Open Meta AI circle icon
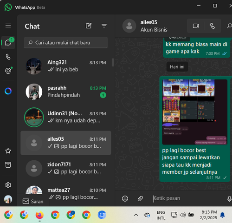The height and width of the screenshot is (223, 232). pyautogui.click(x=8, y=91)
